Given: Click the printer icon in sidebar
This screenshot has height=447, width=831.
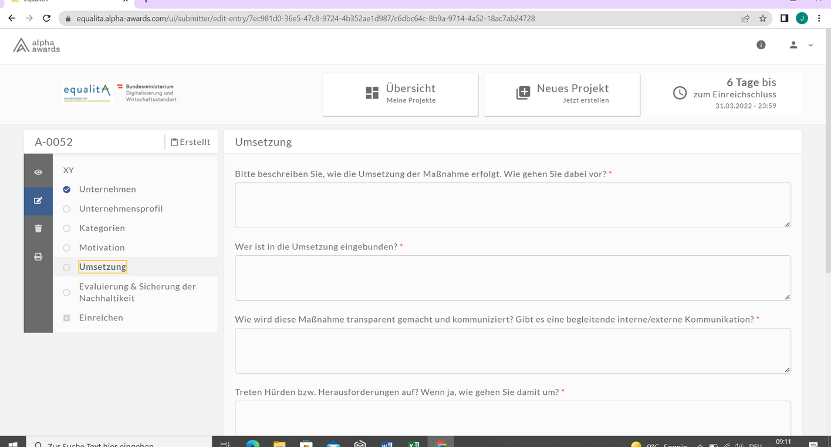Looking at the screenshot, I should click(38, 256).
